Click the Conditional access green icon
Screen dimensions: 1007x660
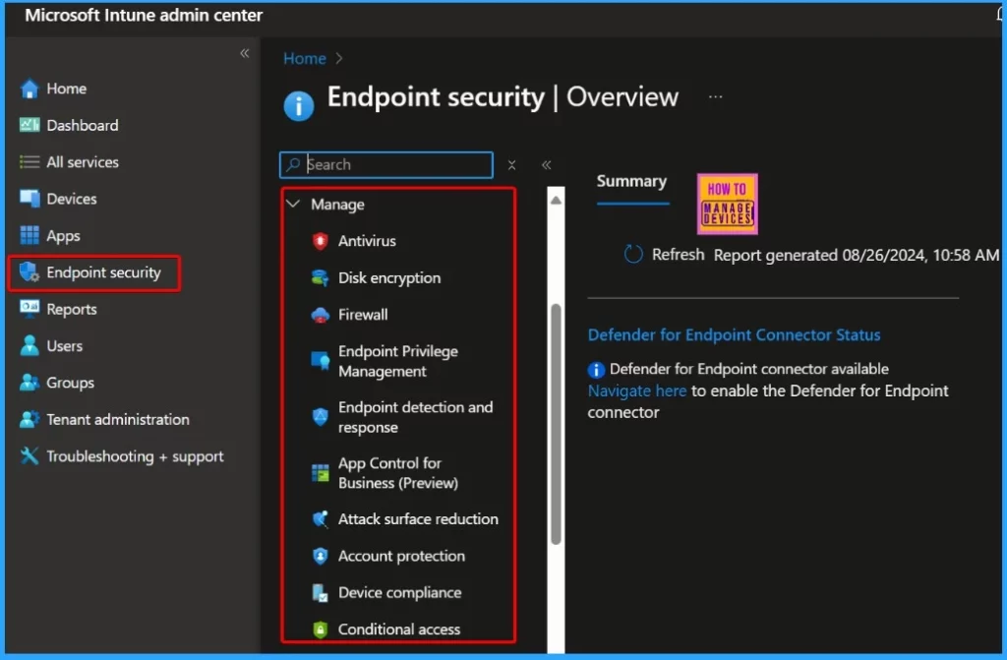coord(320,630)
